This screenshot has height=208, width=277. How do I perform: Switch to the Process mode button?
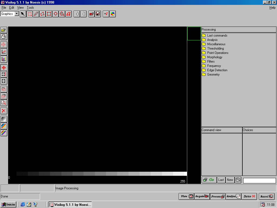[218, 196]
